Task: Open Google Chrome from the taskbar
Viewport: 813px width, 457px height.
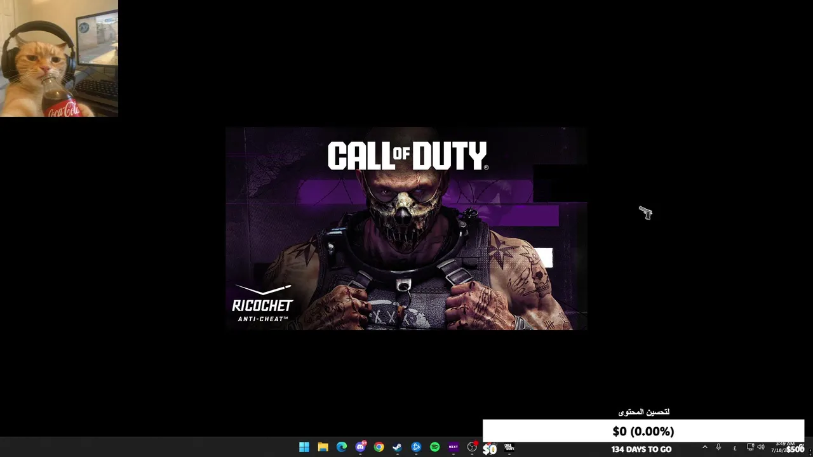Action: coord(379,447)
